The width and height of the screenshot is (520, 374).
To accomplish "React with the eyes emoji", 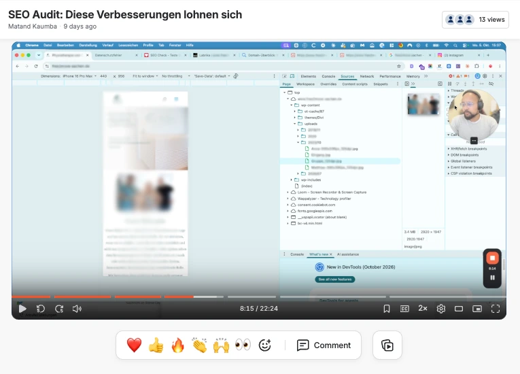I will click(243, 345).
